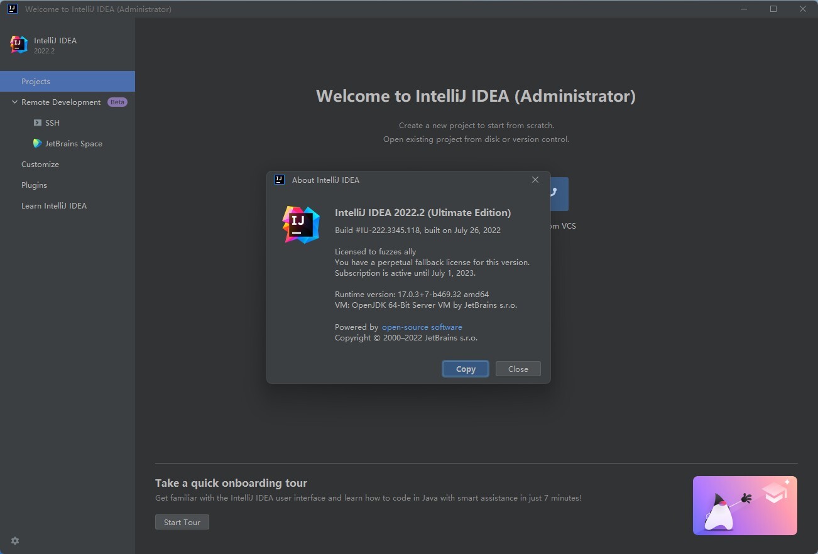Minimize the main IntelliJ window

(x=744, y=9)
